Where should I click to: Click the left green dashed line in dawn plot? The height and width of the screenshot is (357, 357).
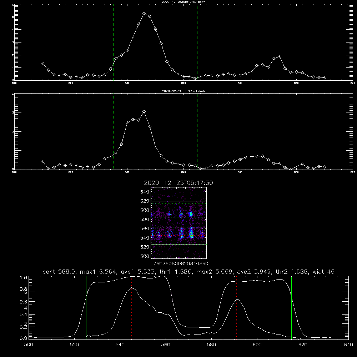pyautogui.click(x=114, y=43)
